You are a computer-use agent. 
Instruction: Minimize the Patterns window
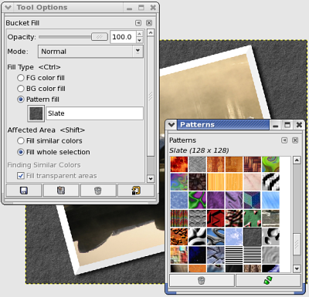pyautogui.click(x=275, y=125)
